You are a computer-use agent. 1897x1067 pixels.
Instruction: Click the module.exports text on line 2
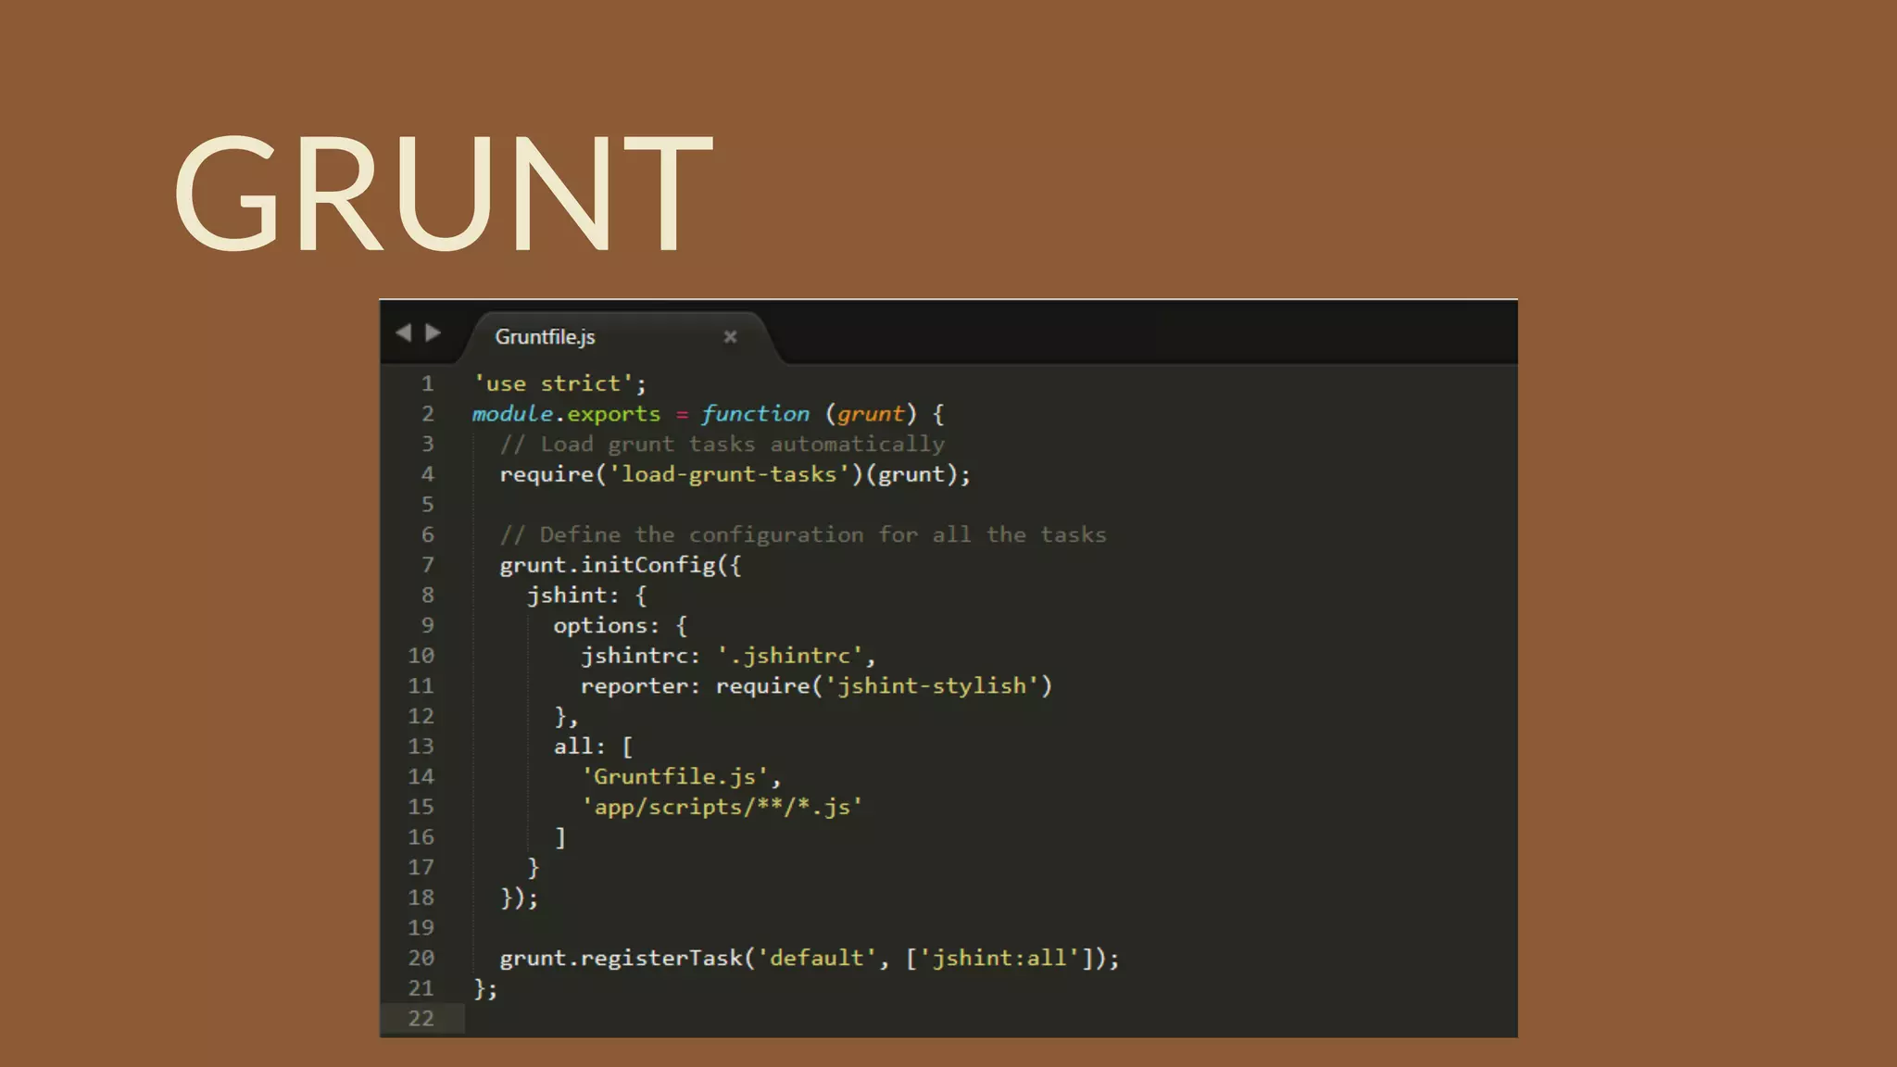pyautogui.click(x=566, y=414)
